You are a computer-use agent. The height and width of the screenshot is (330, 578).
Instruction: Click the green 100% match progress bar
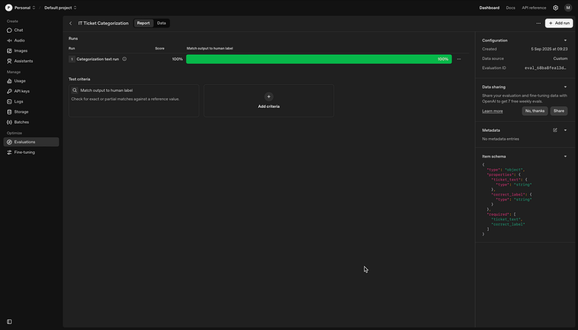318,59
